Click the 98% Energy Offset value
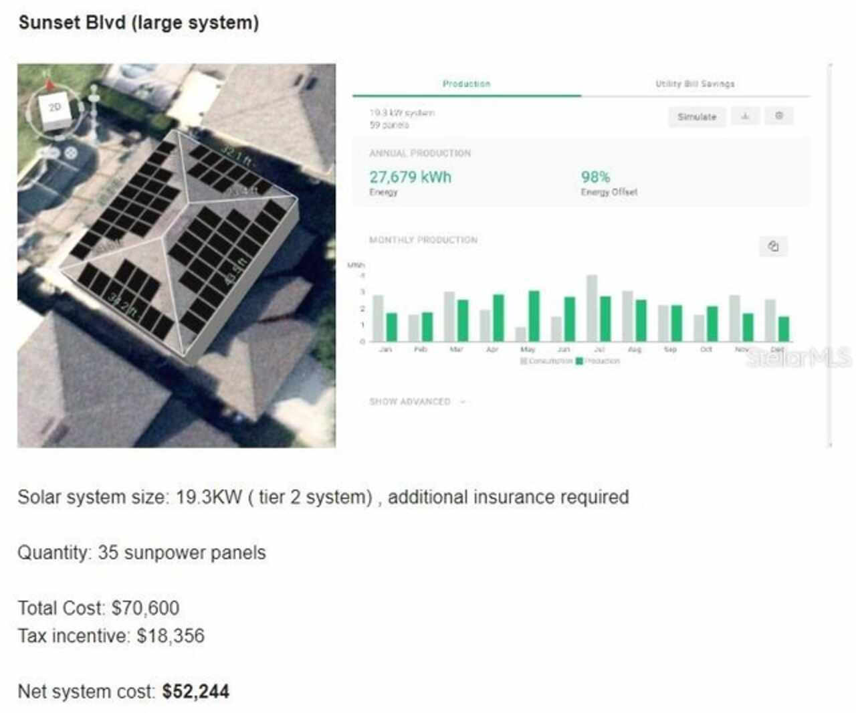 [595, 177]
